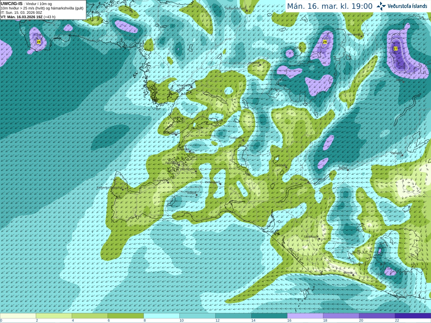The width and height of the screenshot is (431, 323).
Task: Pick the 0–2 m/s legend swatch
Action: pos(18,316)
